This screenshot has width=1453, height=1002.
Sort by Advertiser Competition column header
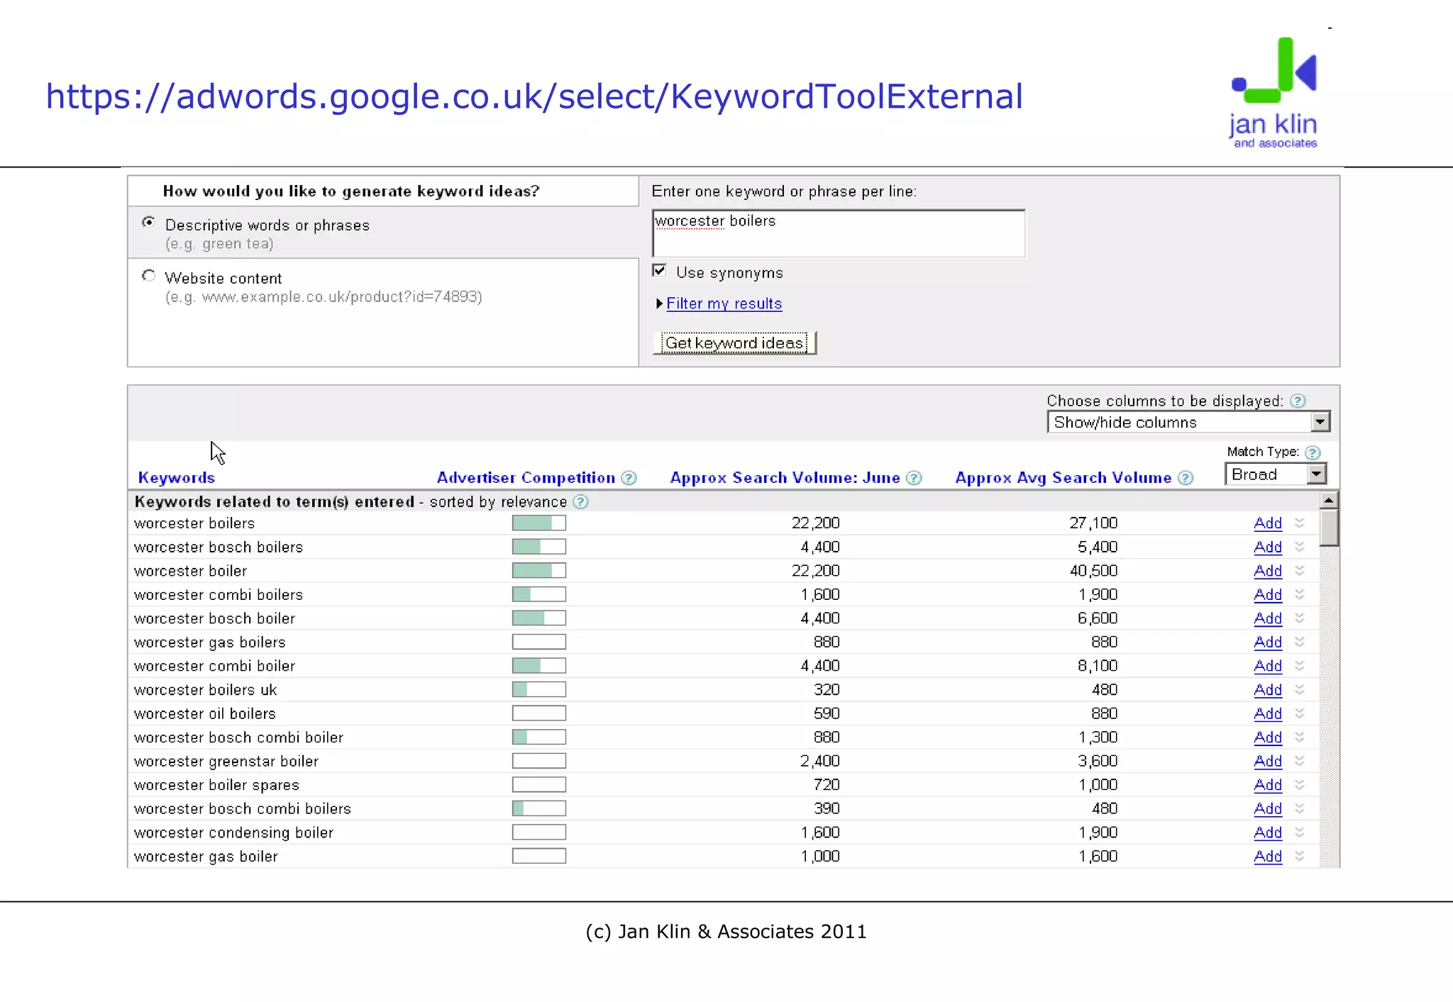point(526,478)
